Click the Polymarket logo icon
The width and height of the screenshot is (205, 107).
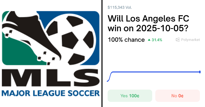[178, 40]
